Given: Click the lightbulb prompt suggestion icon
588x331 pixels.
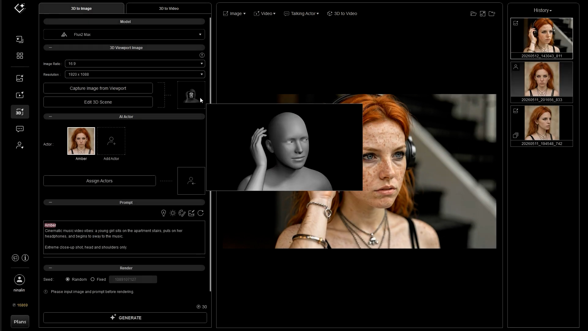Looking at the screenshot, I should pos(164,213).
